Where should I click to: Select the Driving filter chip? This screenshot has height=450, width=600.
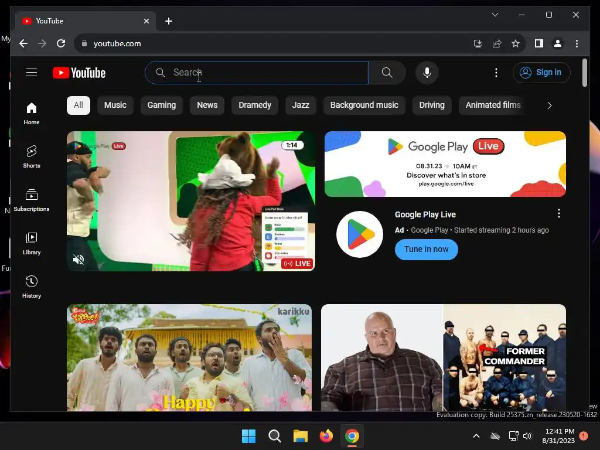pyautogui.click(x=432, y=105)
